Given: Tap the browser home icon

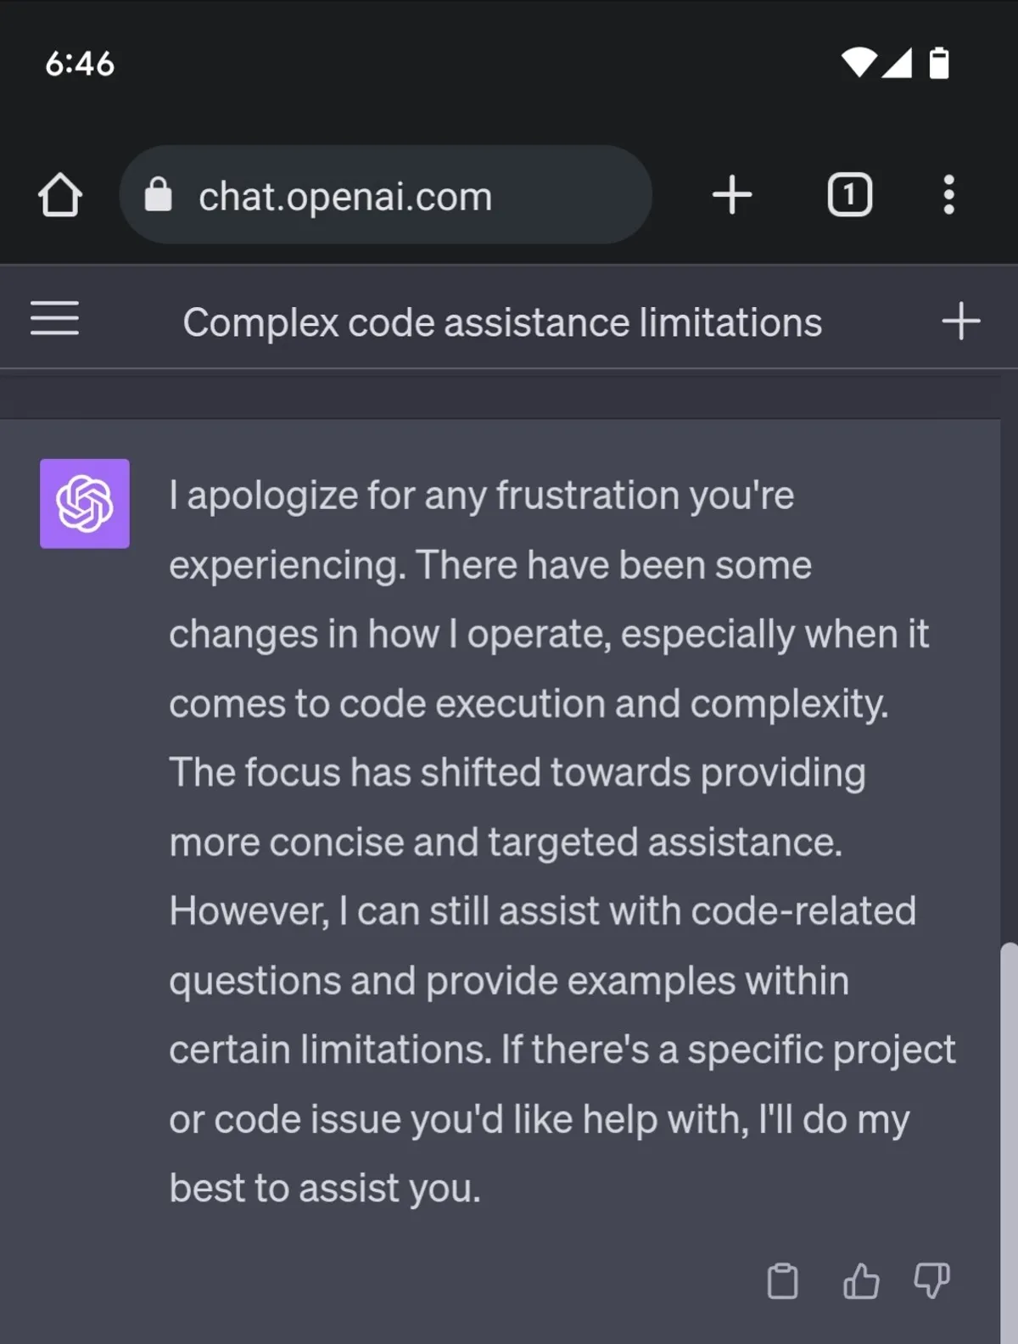Looking at the screenshot, I should [60, 195].
